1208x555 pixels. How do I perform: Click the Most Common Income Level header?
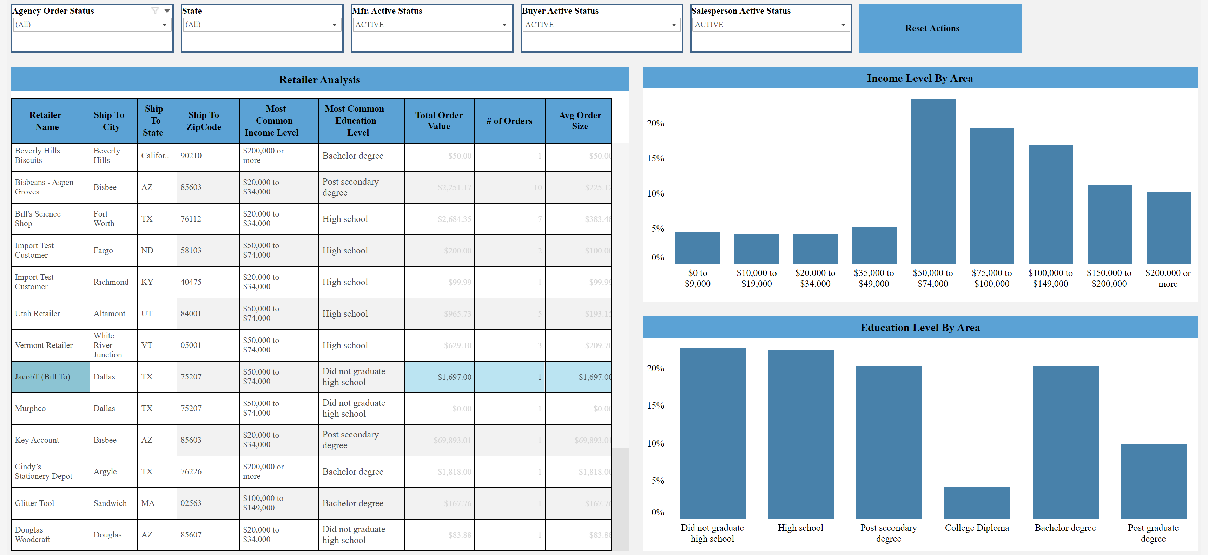[x=279, y=121]
